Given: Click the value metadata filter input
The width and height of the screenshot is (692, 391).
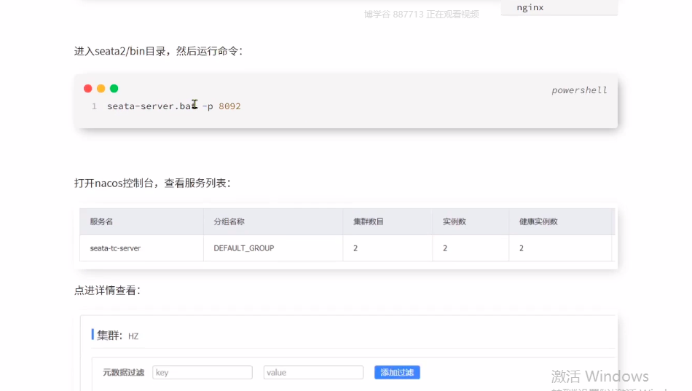Looking at the screenshot, I should [x=313, y=373].
